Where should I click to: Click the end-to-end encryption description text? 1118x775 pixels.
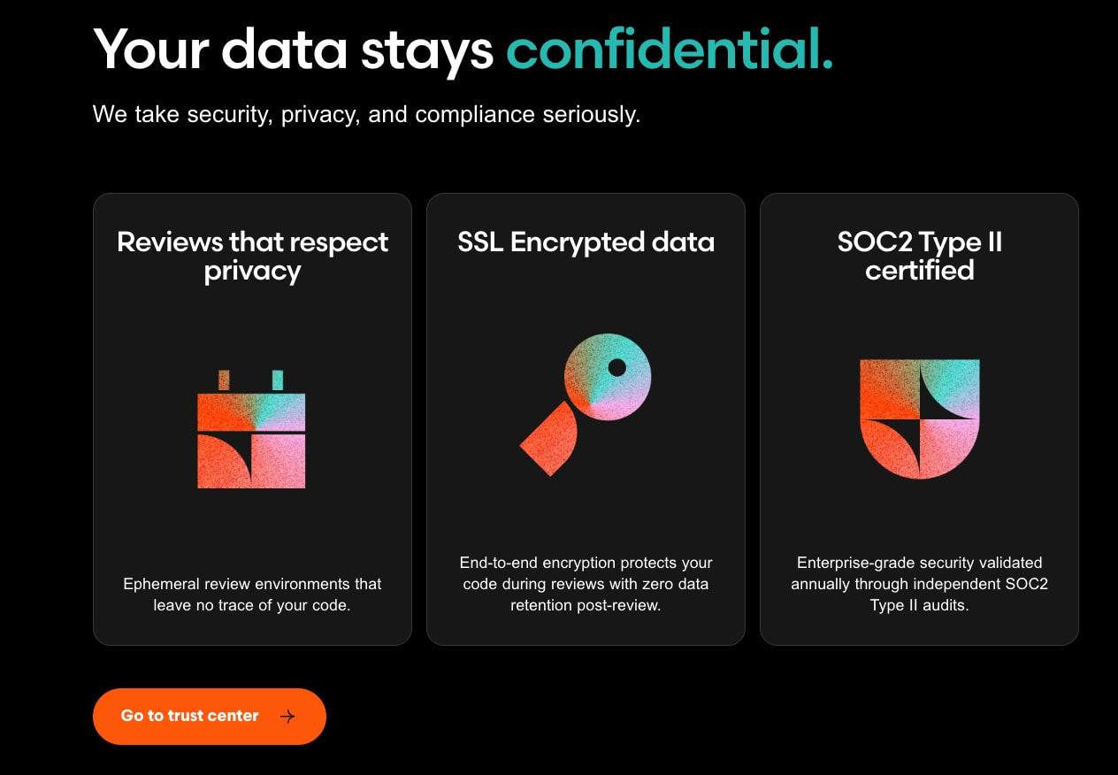tap(586, 584)
